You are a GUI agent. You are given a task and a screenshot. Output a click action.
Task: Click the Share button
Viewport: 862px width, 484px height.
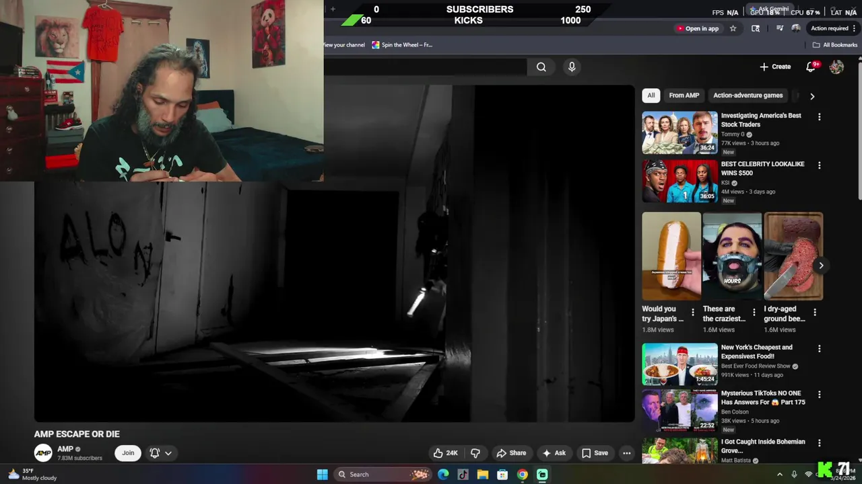point(511,453)
